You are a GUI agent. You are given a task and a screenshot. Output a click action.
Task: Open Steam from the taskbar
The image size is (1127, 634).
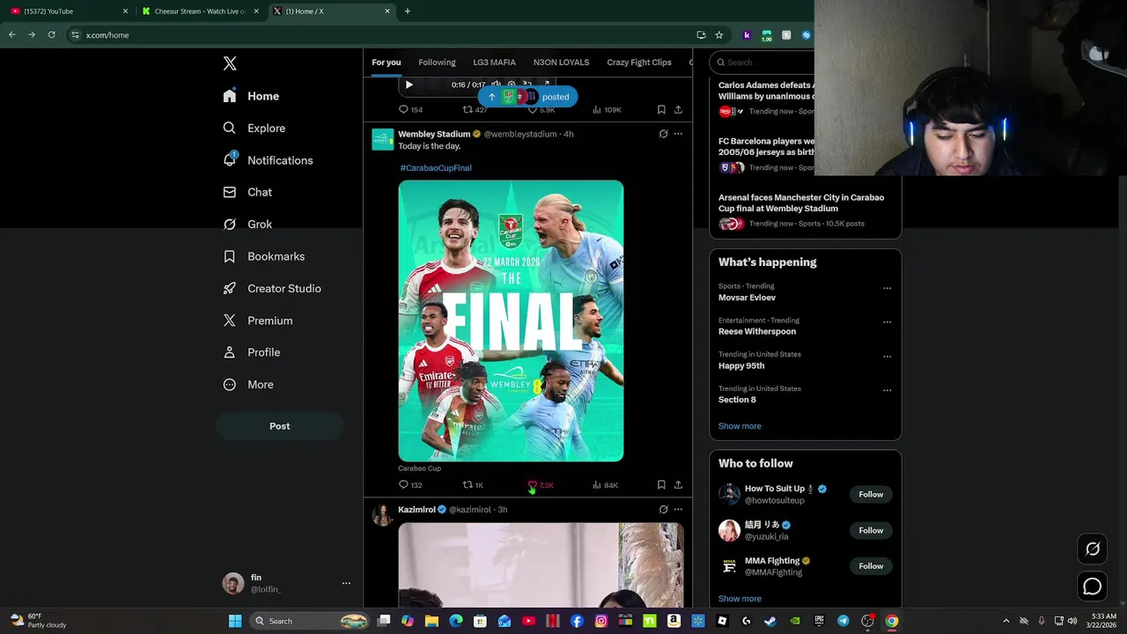coord(770,621)
